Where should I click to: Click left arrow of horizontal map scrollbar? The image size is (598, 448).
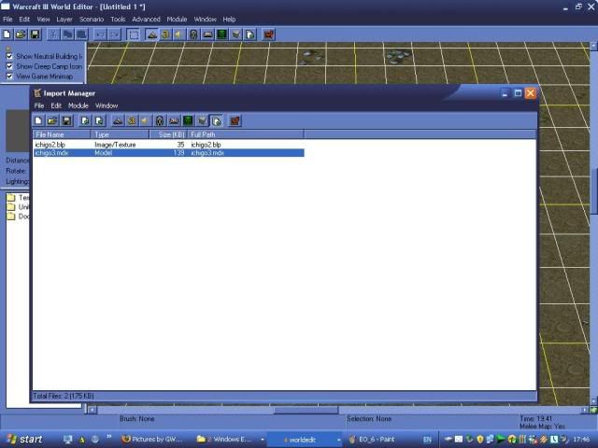pyautogui.click(x=92, y=410)
